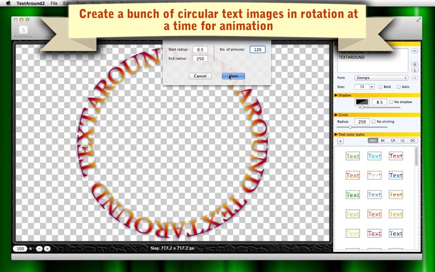Click the U uppercase button
This screenshot has width=435, height=272.
(x=415, y=64)
